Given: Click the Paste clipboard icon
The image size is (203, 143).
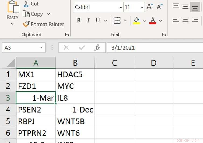Looking at the screenshot, I should [13, 7].
